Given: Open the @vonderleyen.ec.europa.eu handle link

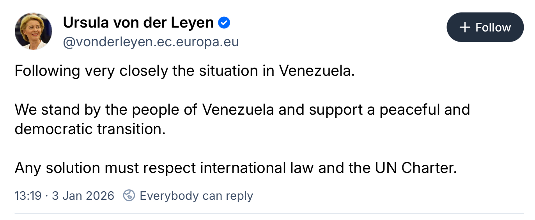Looking at the screenshot, I should tap(151, 42).
